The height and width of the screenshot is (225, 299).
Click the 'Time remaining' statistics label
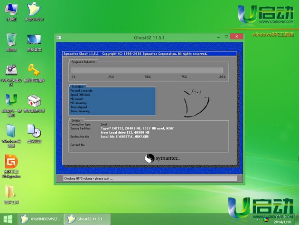click(x=80, y=111)
